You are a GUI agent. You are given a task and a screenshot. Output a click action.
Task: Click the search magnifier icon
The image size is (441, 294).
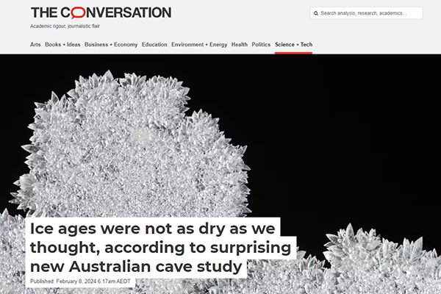[316, 13]
